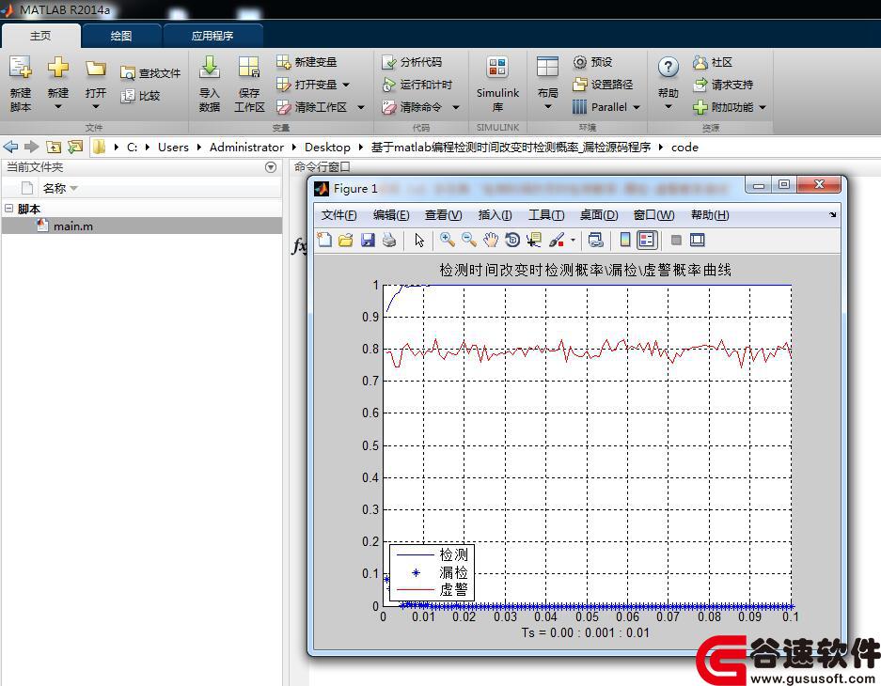Expand Open Variable (打开变量) dropdown
The width and height of the screenshot is (881, 686).
(346, 85)
